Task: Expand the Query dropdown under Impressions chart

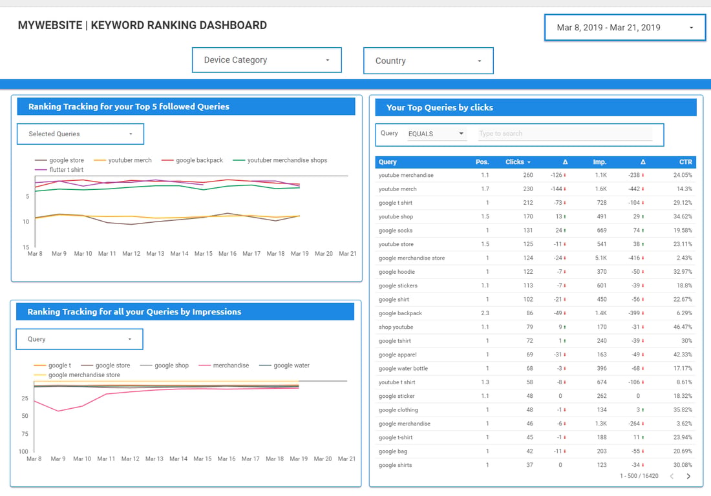Action: [x=80, y=339]
